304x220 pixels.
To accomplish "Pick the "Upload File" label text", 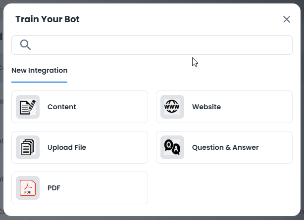I will click(x=66, y=147).
